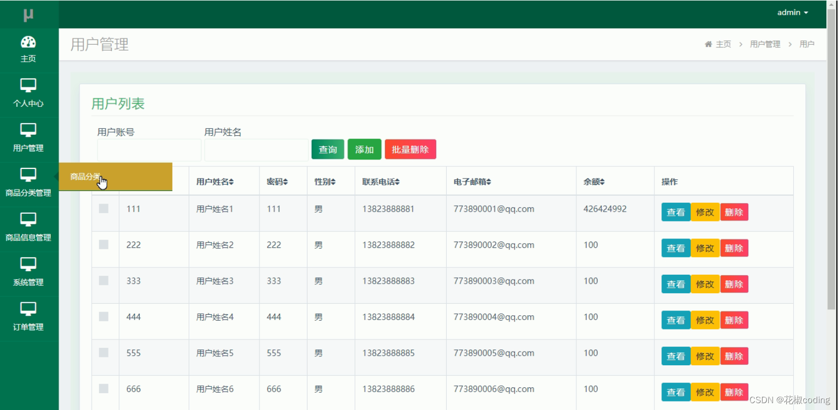Click the 用户姓名 search input field
This screenshot has width=838, height=410.
[256, 150]
